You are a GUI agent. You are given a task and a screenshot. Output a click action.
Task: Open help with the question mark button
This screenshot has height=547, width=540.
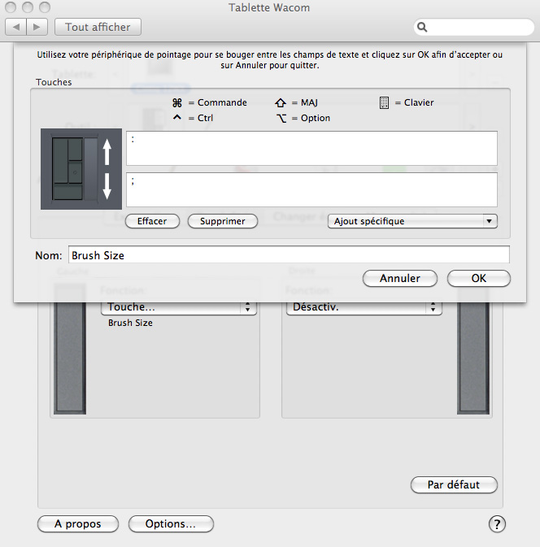[497, 524]
